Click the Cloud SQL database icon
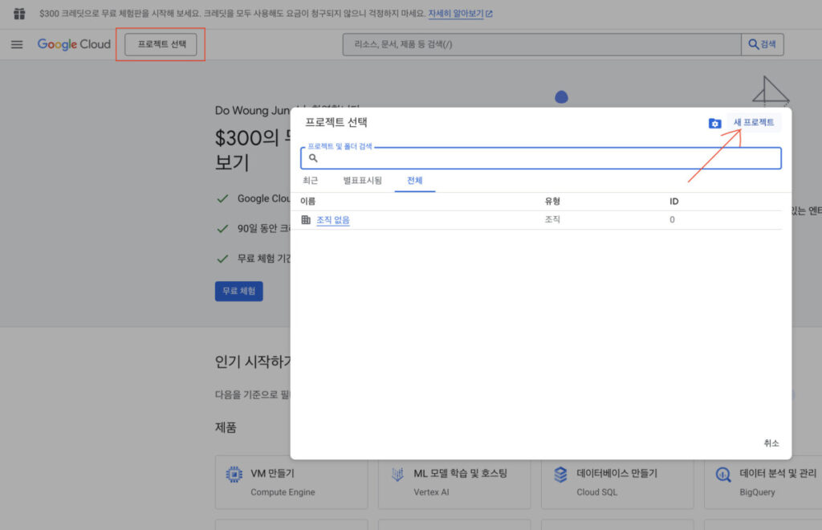822x530 pixels. tap(560, 475)
